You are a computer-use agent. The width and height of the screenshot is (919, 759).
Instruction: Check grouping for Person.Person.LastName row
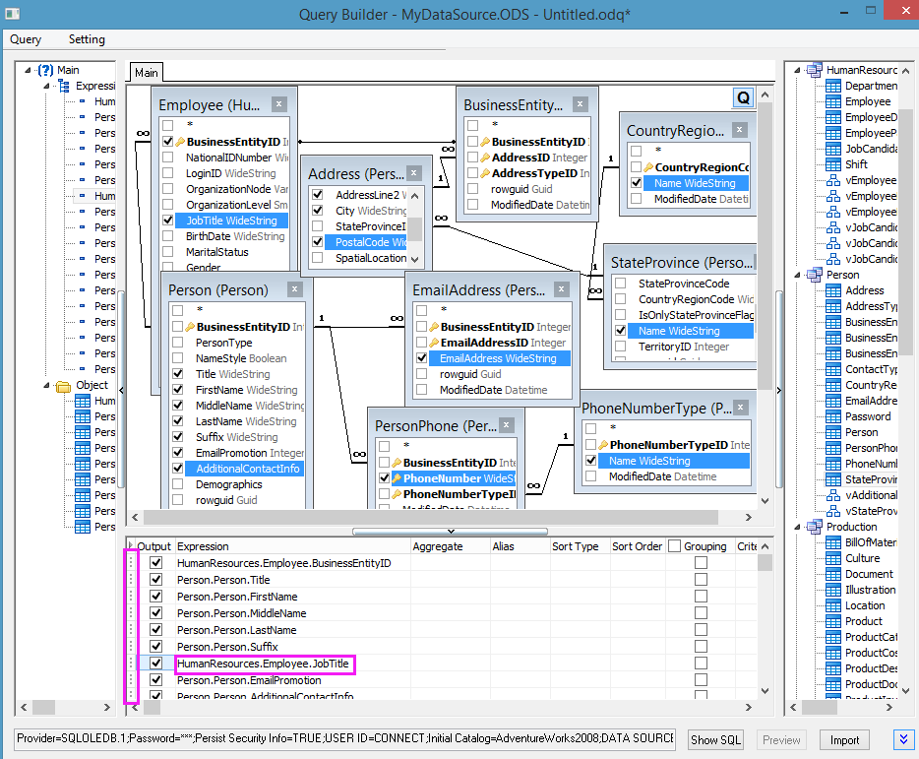click(701, 629)
